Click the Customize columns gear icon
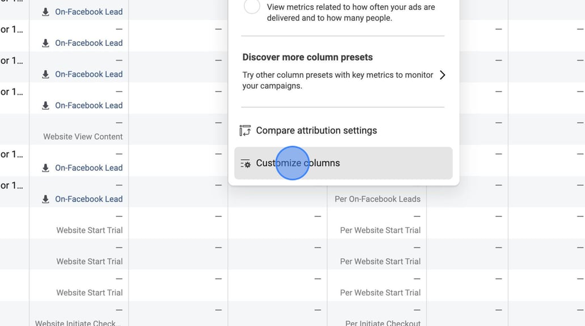This screenshot has height=326, width=585. pos(245,163)
